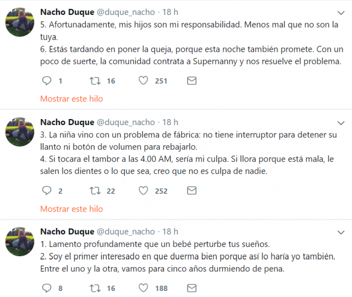This screenshot has height=297, width=352.
Task: Reply to the tweet with 8 replies
Action: click(47, 288)
